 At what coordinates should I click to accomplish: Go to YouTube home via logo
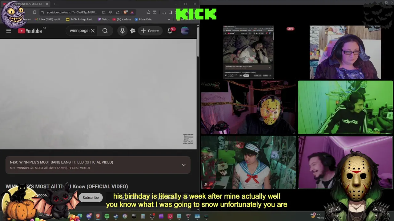point(30,31)
